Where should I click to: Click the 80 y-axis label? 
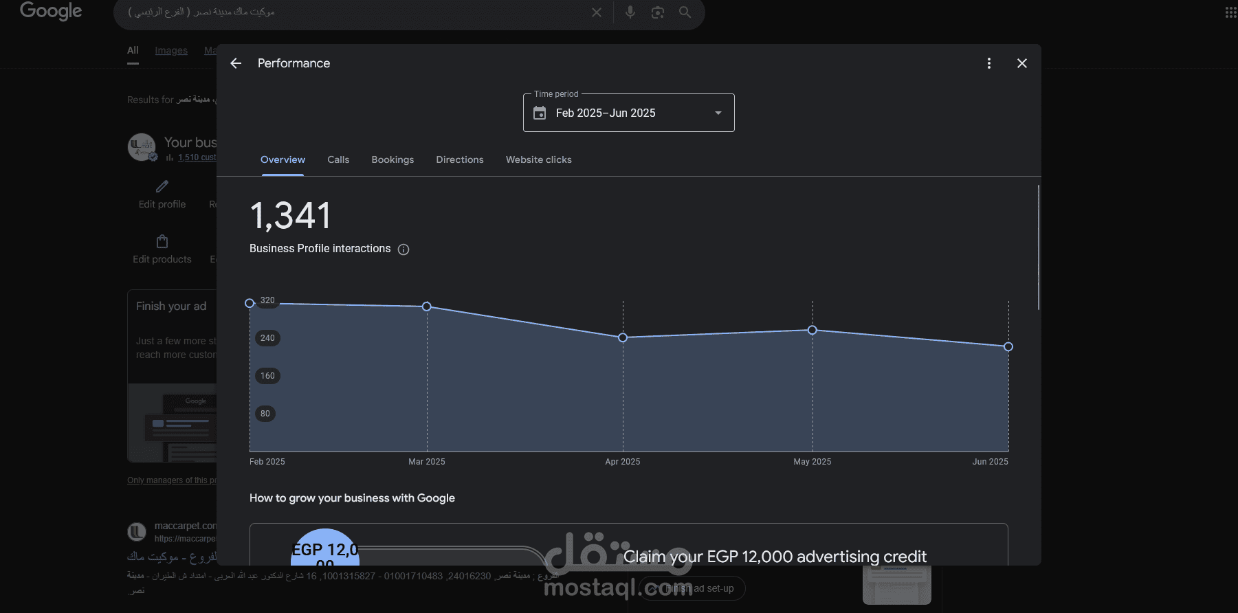(x=265, y=414)
